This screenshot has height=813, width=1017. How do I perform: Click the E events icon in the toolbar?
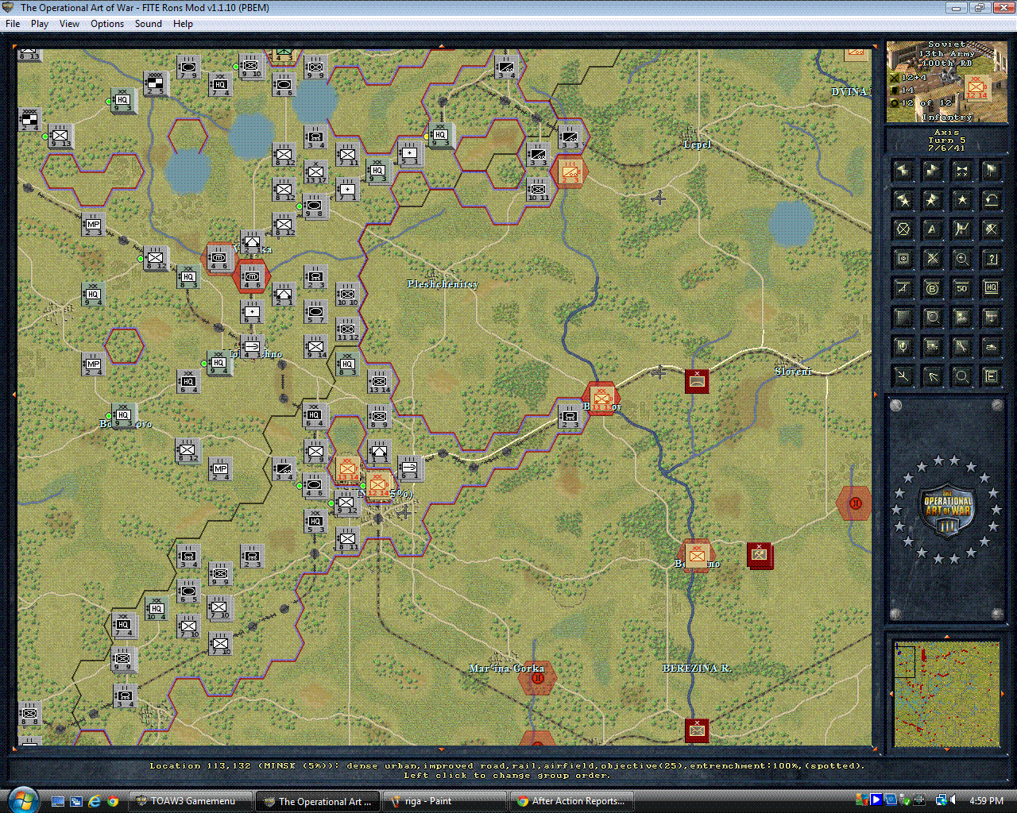pyautogui.click(x=991, y=375)
